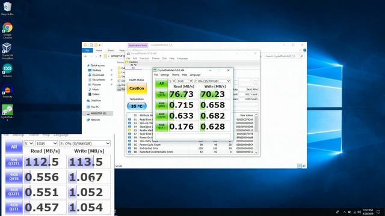Viewport: 385px width, 216px height.
Task: Run green 4KiB Q8T8 test
Action: (x=161, y=105)
